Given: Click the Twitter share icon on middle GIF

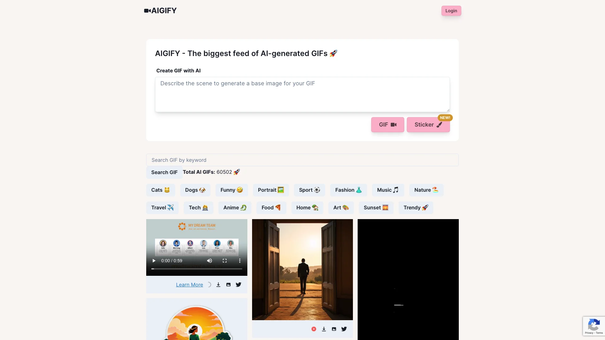Looking at the screenshot, I should (x=344, y=329).
